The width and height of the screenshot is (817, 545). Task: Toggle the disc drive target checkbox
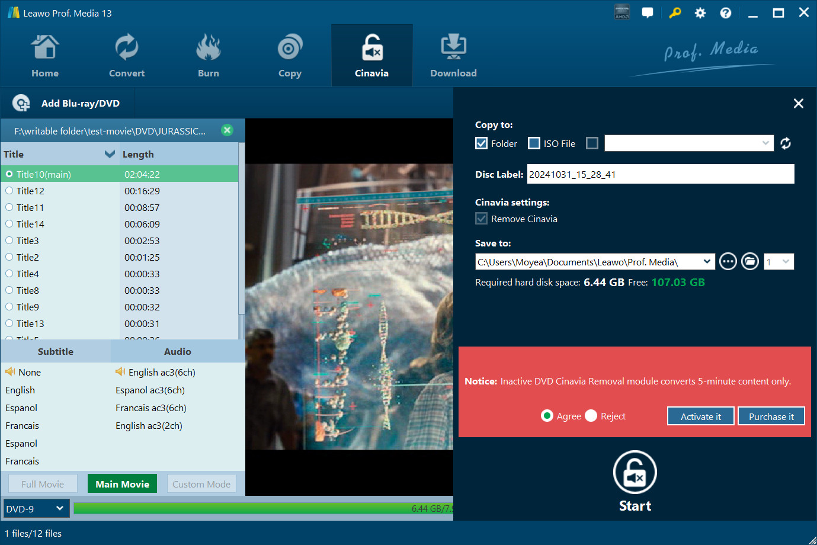click(592, 143)
